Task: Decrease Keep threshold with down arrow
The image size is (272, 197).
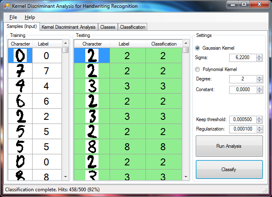Action: [259, 121]
